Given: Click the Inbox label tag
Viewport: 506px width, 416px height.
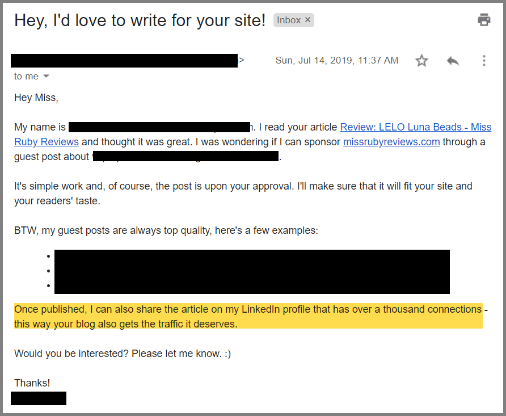Looking at the screenshot, I should tap(289, 20).
